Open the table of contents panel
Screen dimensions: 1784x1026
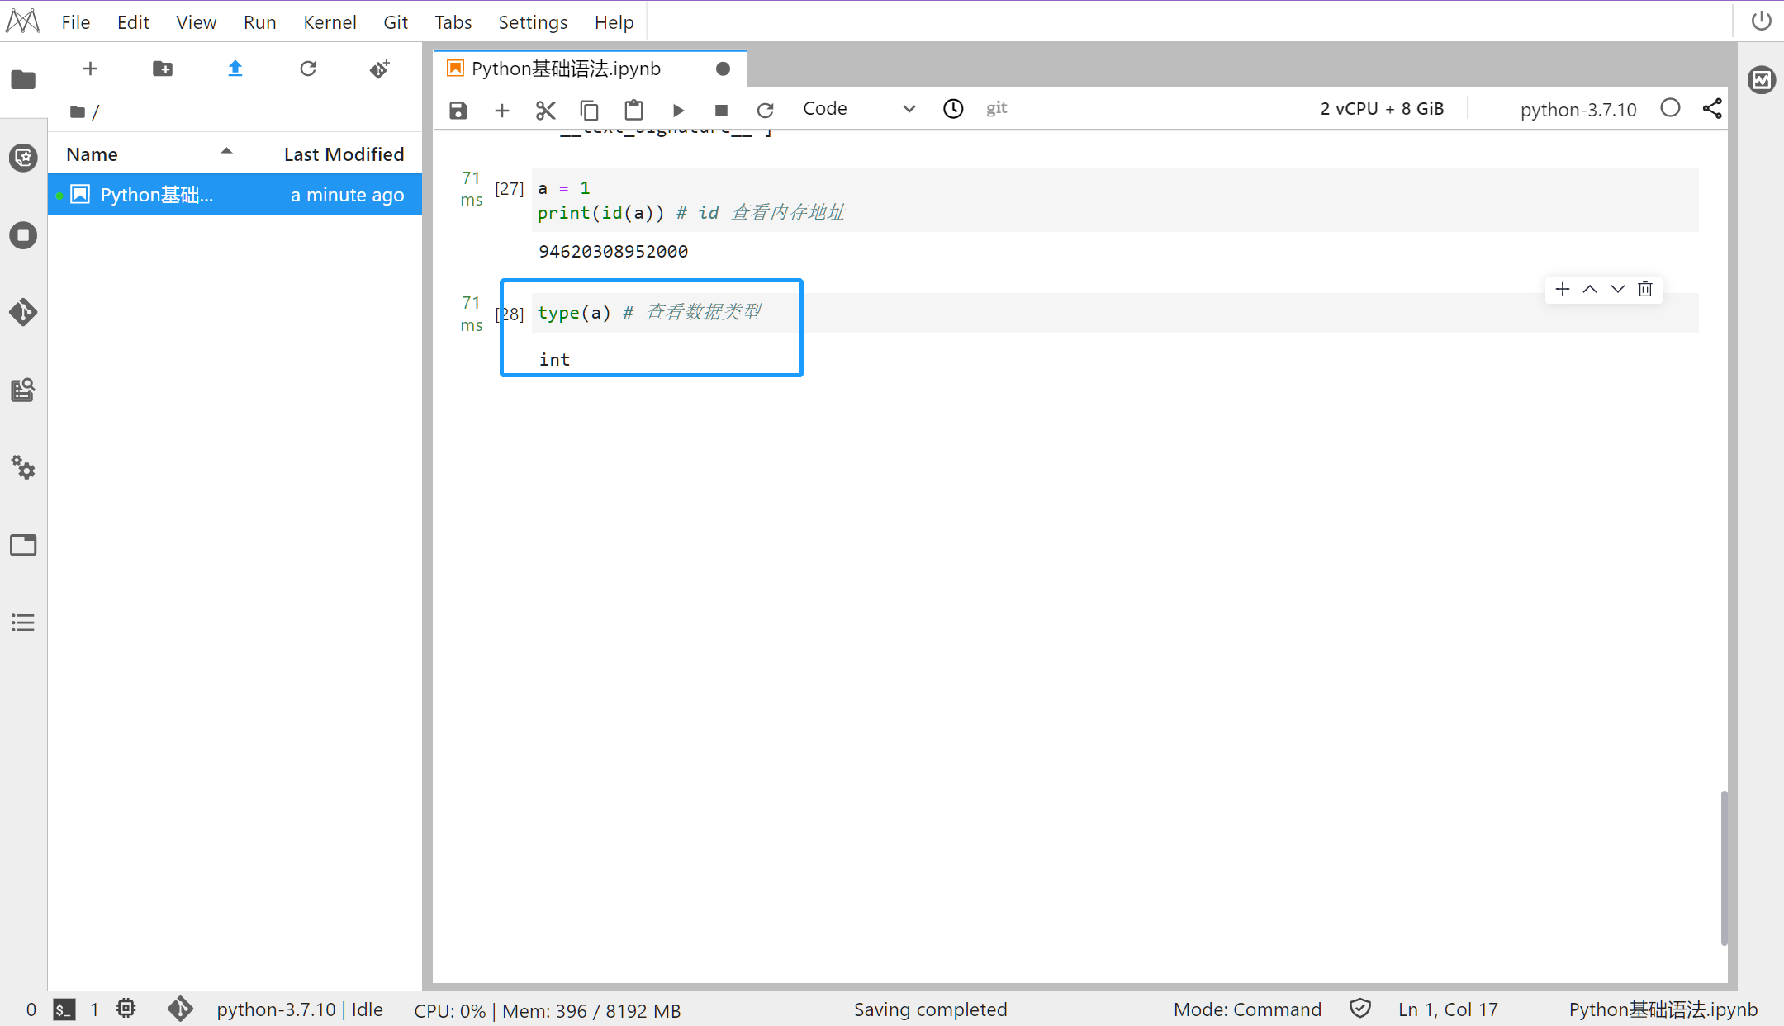click(23, 622)
